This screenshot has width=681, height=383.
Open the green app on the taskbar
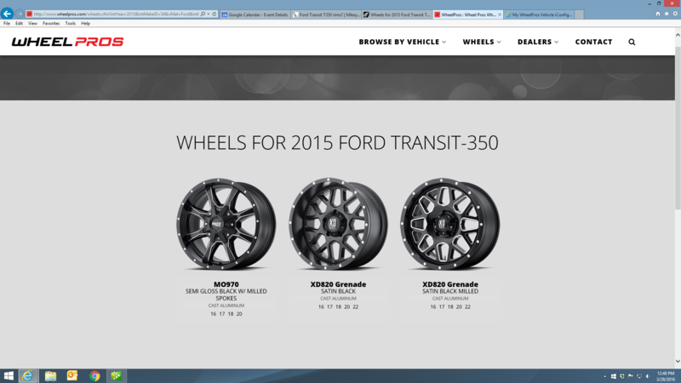coord(116,376)
